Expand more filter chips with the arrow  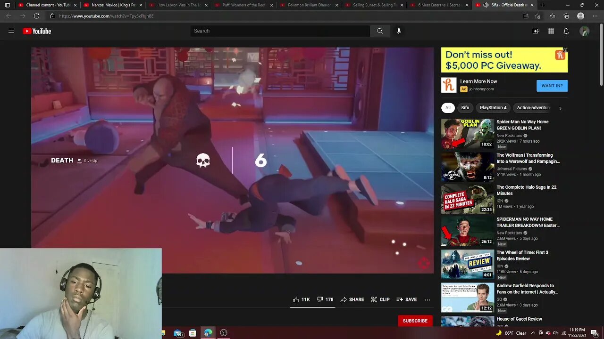(560, 108)
